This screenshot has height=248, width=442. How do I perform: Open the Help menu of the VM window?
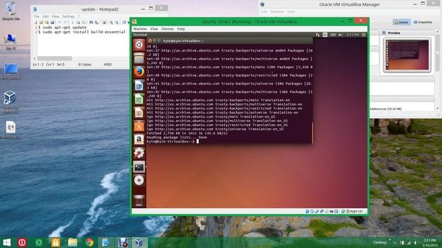(x=181, y=29)
